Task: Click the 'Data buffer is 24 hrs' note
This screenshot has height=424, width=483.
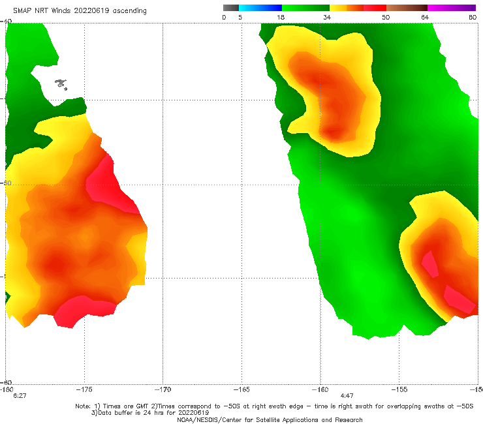Action: [x=150, y=413]
